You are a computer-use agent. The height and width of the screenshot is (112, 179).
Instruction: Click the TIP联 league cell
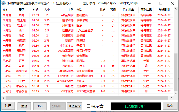pyautogui.click(x=21, y=81)
